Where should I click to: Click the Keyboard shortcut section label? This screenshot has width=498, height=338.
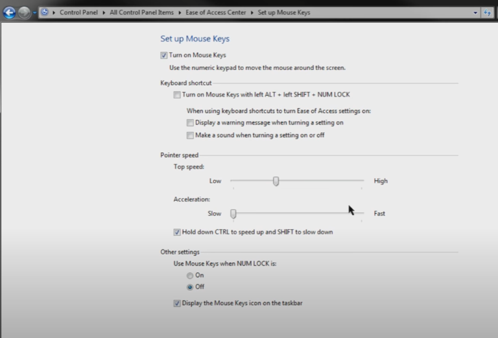pos(186,83)
